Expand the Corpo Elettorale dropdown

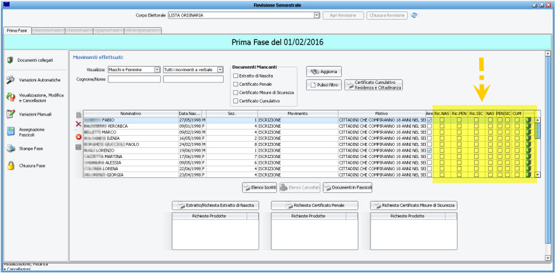point(316,15)
